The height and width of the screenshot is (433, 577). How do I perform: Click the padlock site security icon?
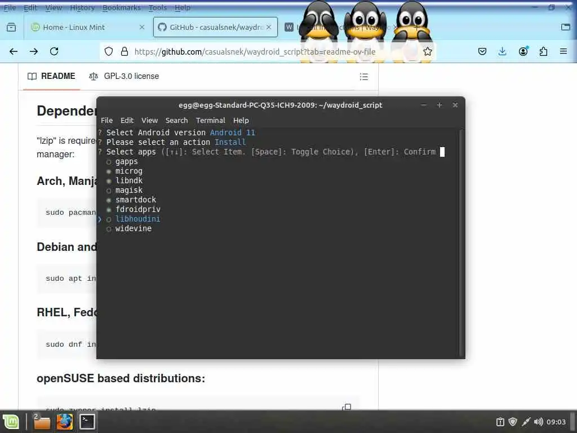click(x=125, y=51)
